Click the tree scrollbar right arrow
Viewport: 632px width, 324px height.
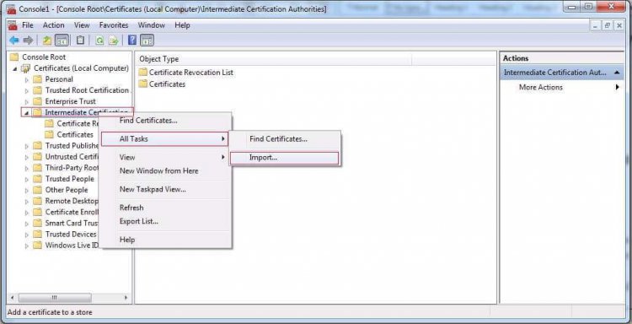pos(126,298)
